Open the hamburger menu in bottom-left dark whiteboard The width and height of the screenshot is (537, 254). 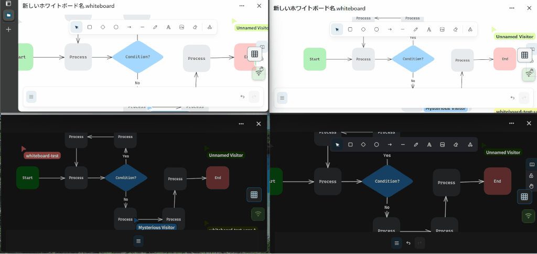138,241
